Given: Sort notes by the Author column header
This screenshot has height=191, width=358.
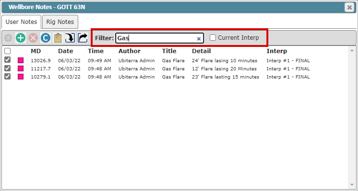Looking at the screenshot, I should [x=130, y=51].
